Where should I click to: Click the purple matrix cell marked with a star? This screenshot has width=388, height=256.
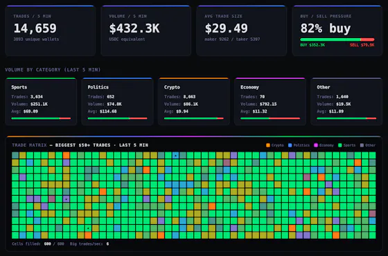coord(66,199)
